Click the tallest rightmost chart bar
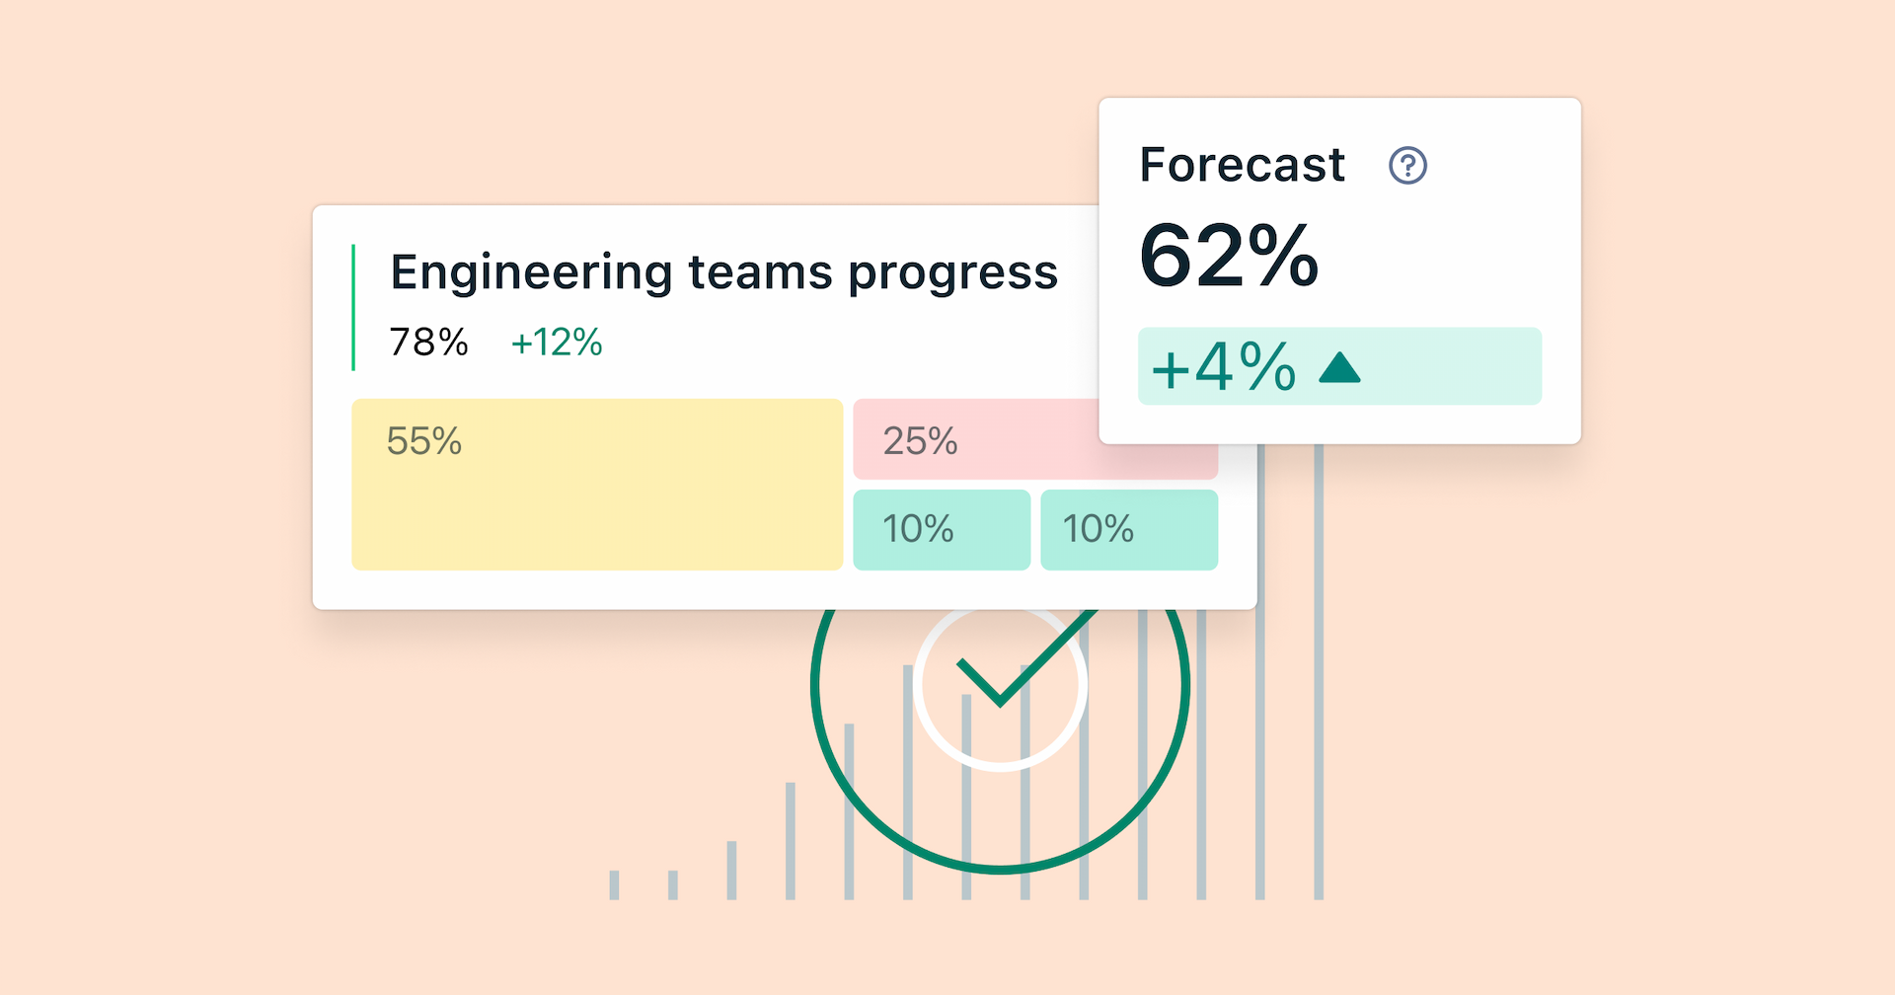The height and width of the screenshot is (995, 1895). [1319, 691]
